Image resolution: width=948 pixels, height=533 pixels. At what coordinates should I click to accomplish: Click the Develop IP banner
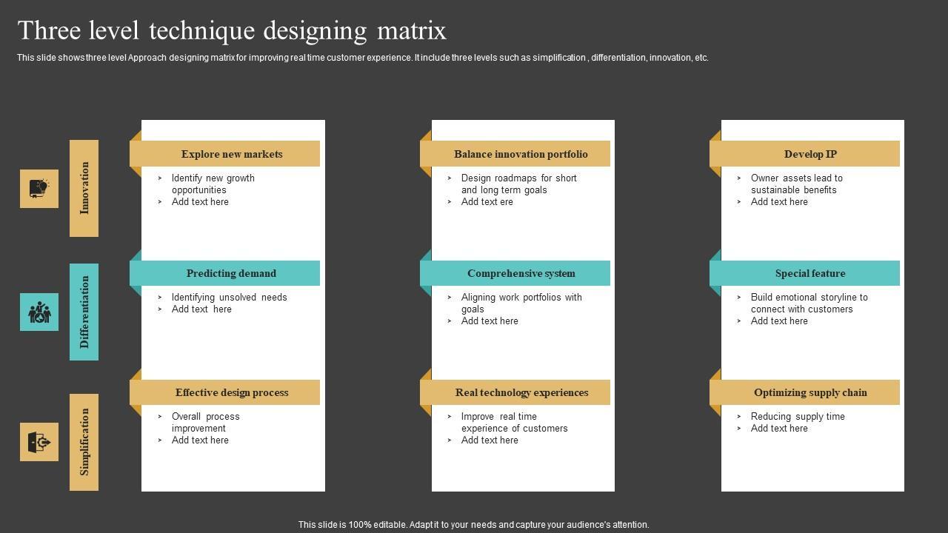(x=805, y=154)
